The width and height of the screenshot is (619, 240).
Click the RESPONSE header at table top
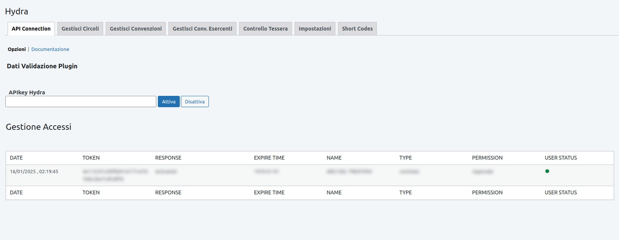168,158
